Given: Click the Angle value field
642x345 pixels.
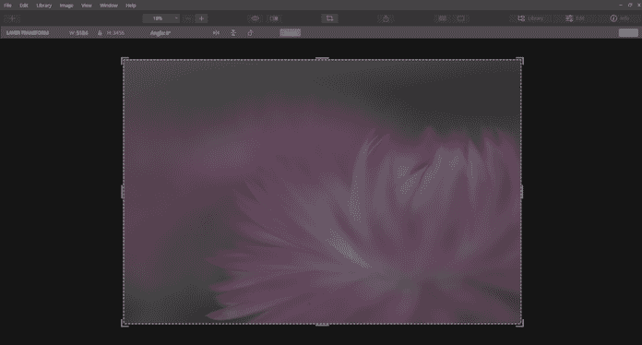Looking at the screenshot, I should 160,32.
